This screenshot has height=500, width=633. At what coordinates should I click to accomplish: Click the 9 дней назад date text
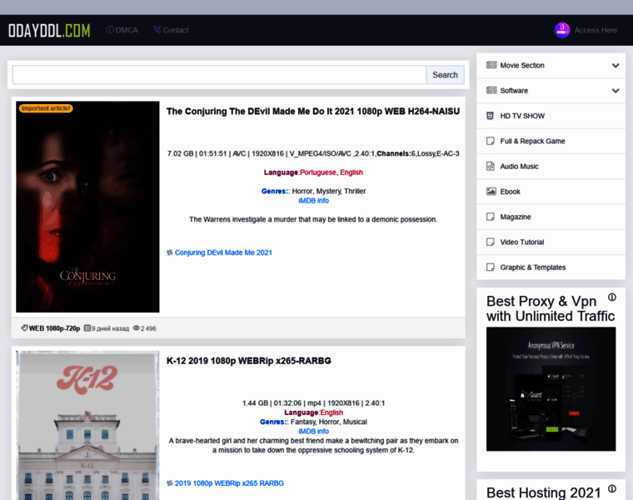click(110, 328)
